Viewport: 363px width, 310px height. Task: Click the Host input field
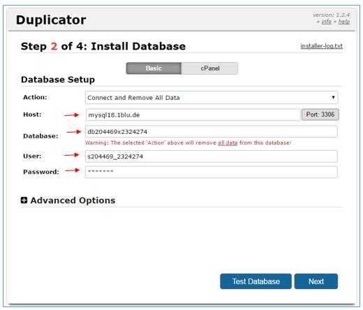193,115
